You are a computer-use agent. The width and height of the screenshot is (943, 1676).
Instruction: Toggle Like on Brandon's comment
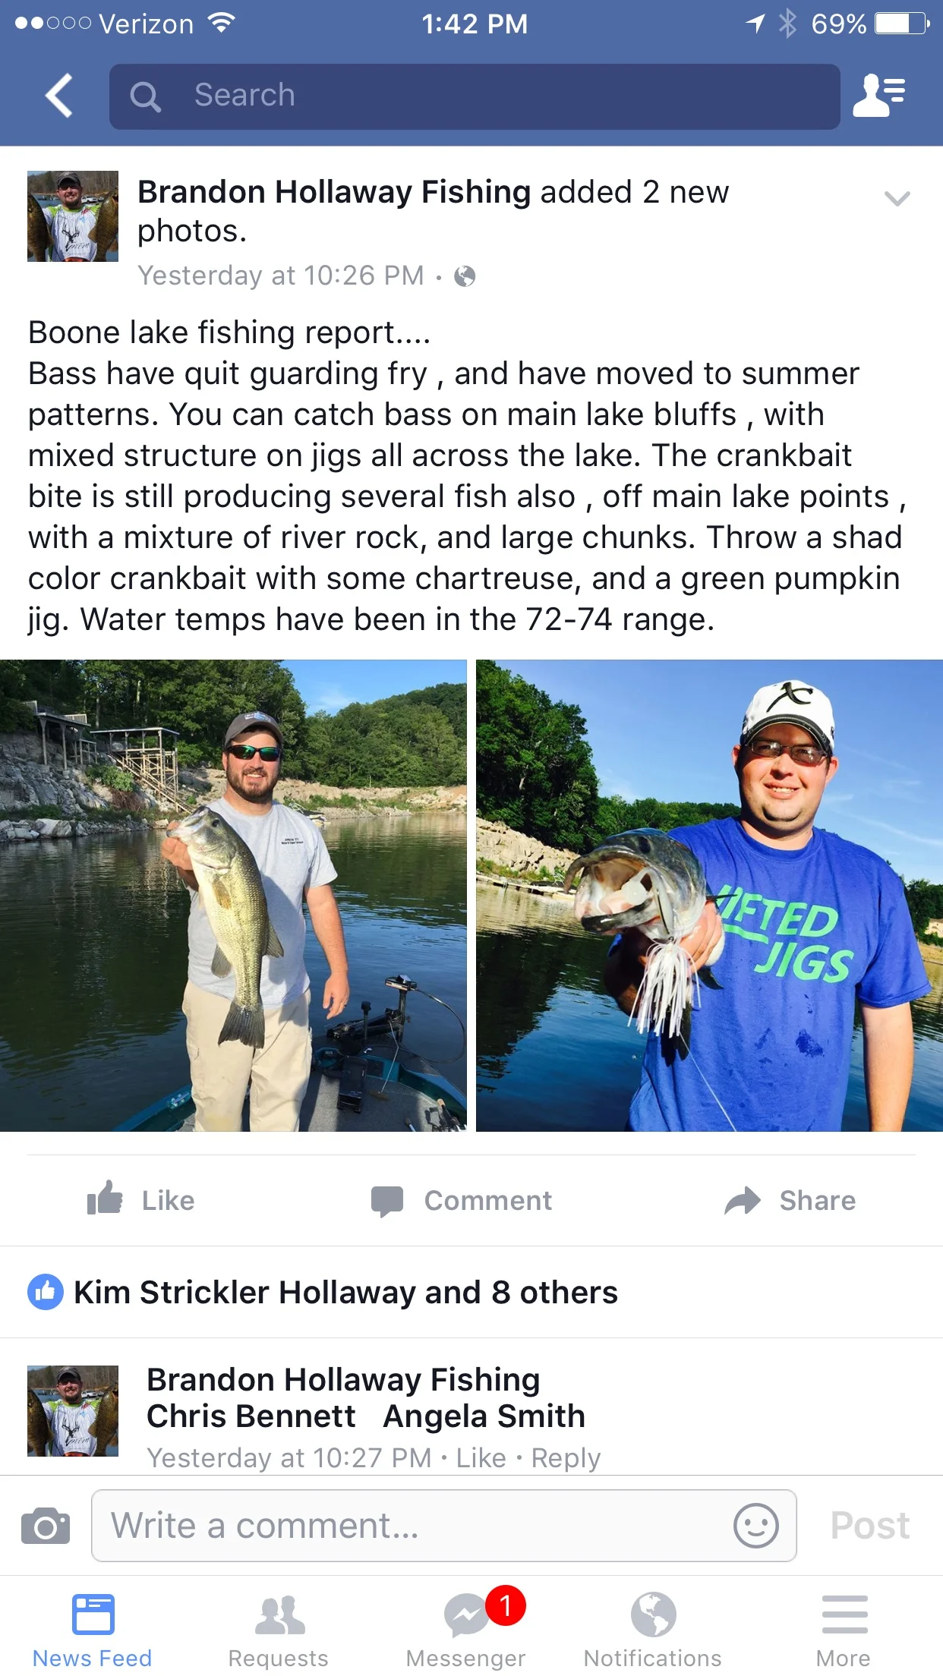click(481, 1458)
